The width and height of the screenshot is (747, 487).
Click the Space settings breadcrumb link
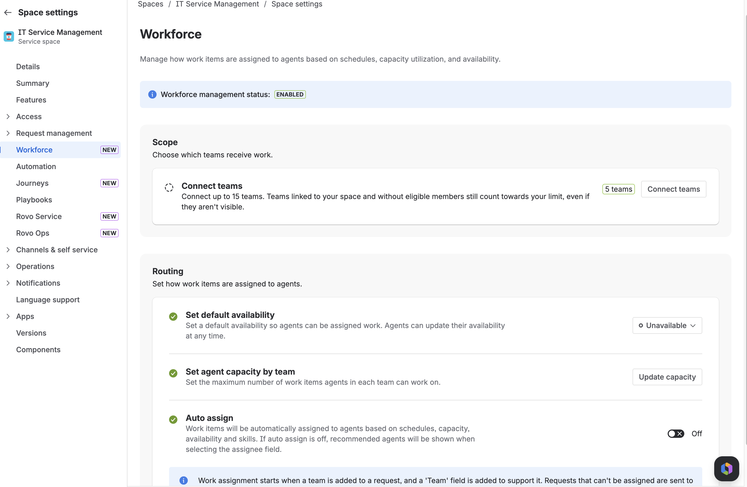point(297,4)
